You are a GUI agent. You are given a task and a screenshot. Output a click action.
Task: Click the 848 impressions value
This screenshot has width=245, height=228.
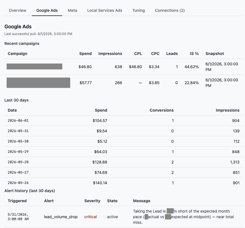(x=236, y=152)
